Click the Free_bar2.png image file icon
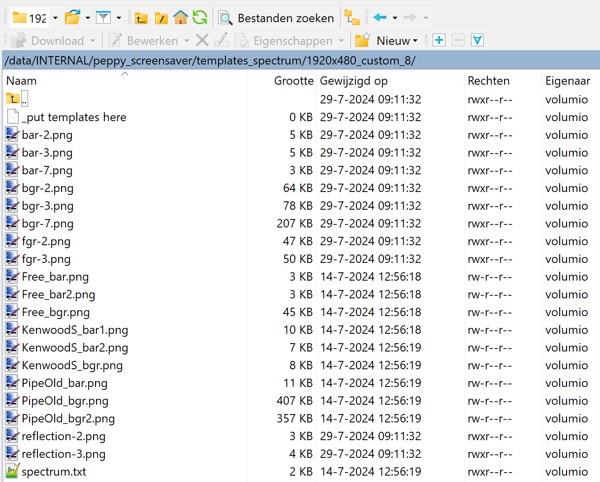Image resolution: width=600 pixels, height=482 pixels. (x=12, y=294)
